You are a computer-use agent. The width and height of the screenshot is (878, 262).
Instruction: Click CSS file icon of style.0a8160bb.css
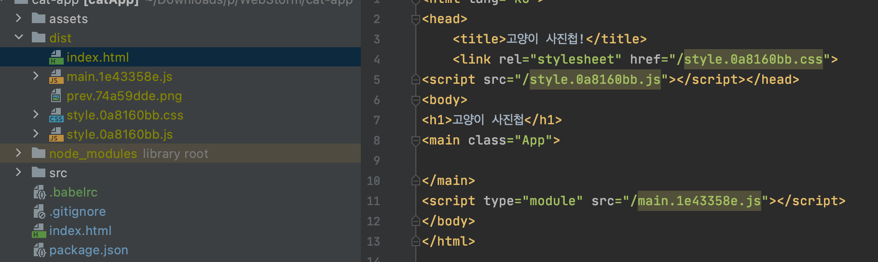point(56,115)
